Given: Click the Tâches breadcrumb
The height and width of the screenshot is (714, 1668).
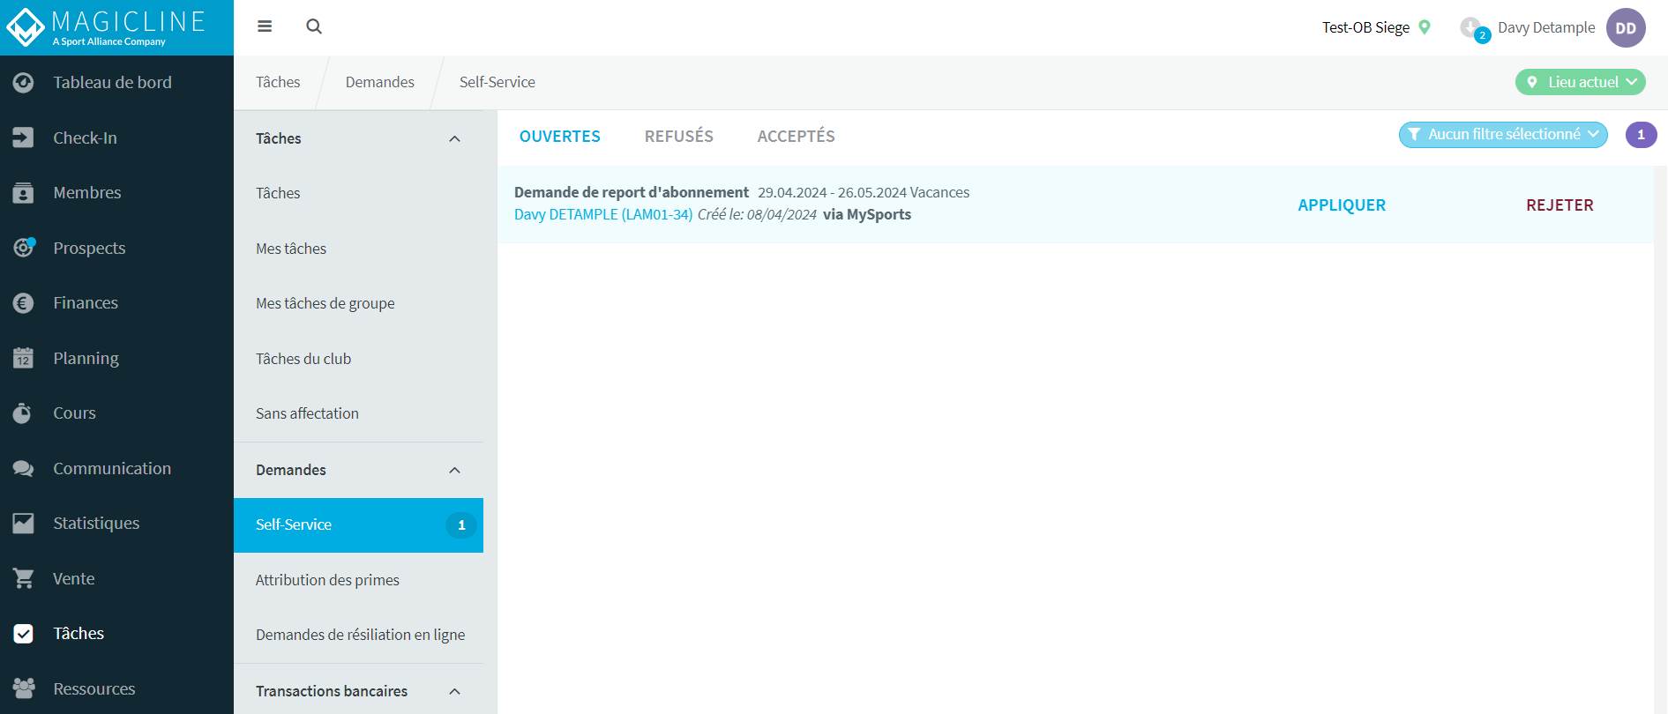Looking at the screenshot, I should (x=278, y=83).
